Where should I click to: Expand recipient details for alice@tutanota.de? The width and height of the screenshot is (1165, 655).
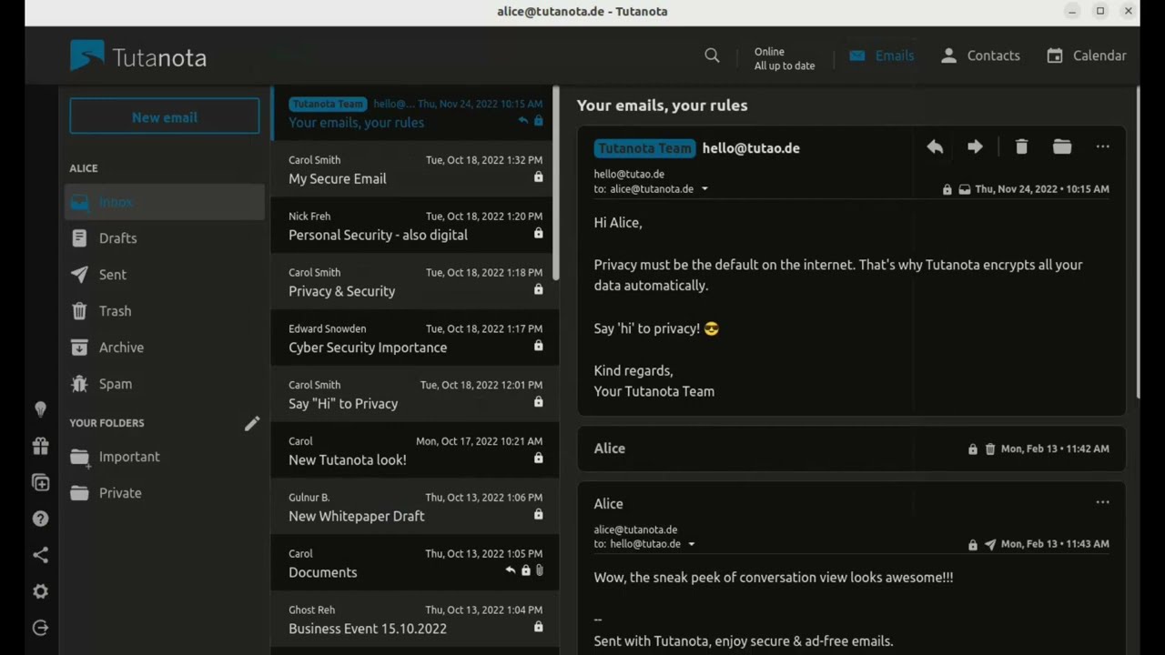click(704, 189)
